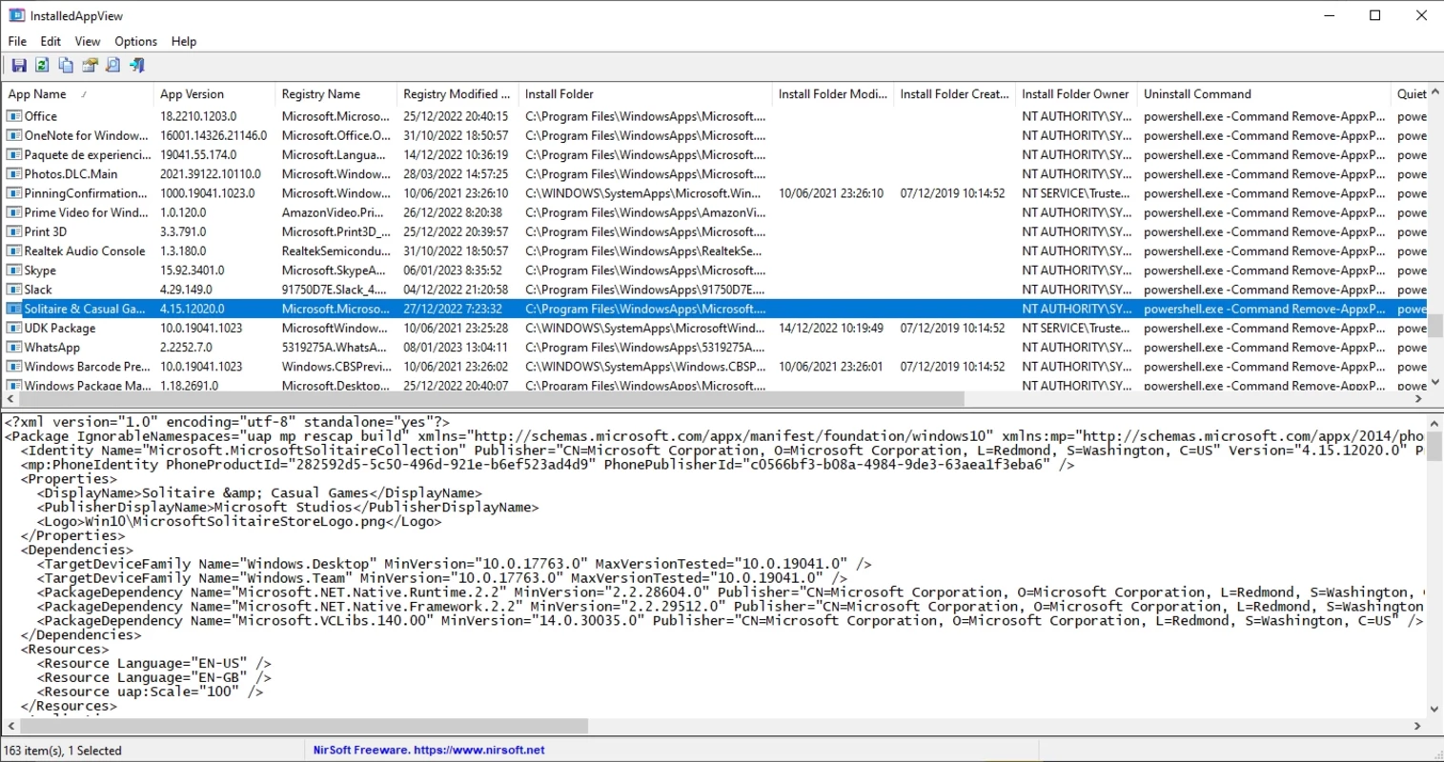The image size is (1444, 762).
Task: Click the WhatsApp version 2.2252.7.0 cell
Action: 187,348
